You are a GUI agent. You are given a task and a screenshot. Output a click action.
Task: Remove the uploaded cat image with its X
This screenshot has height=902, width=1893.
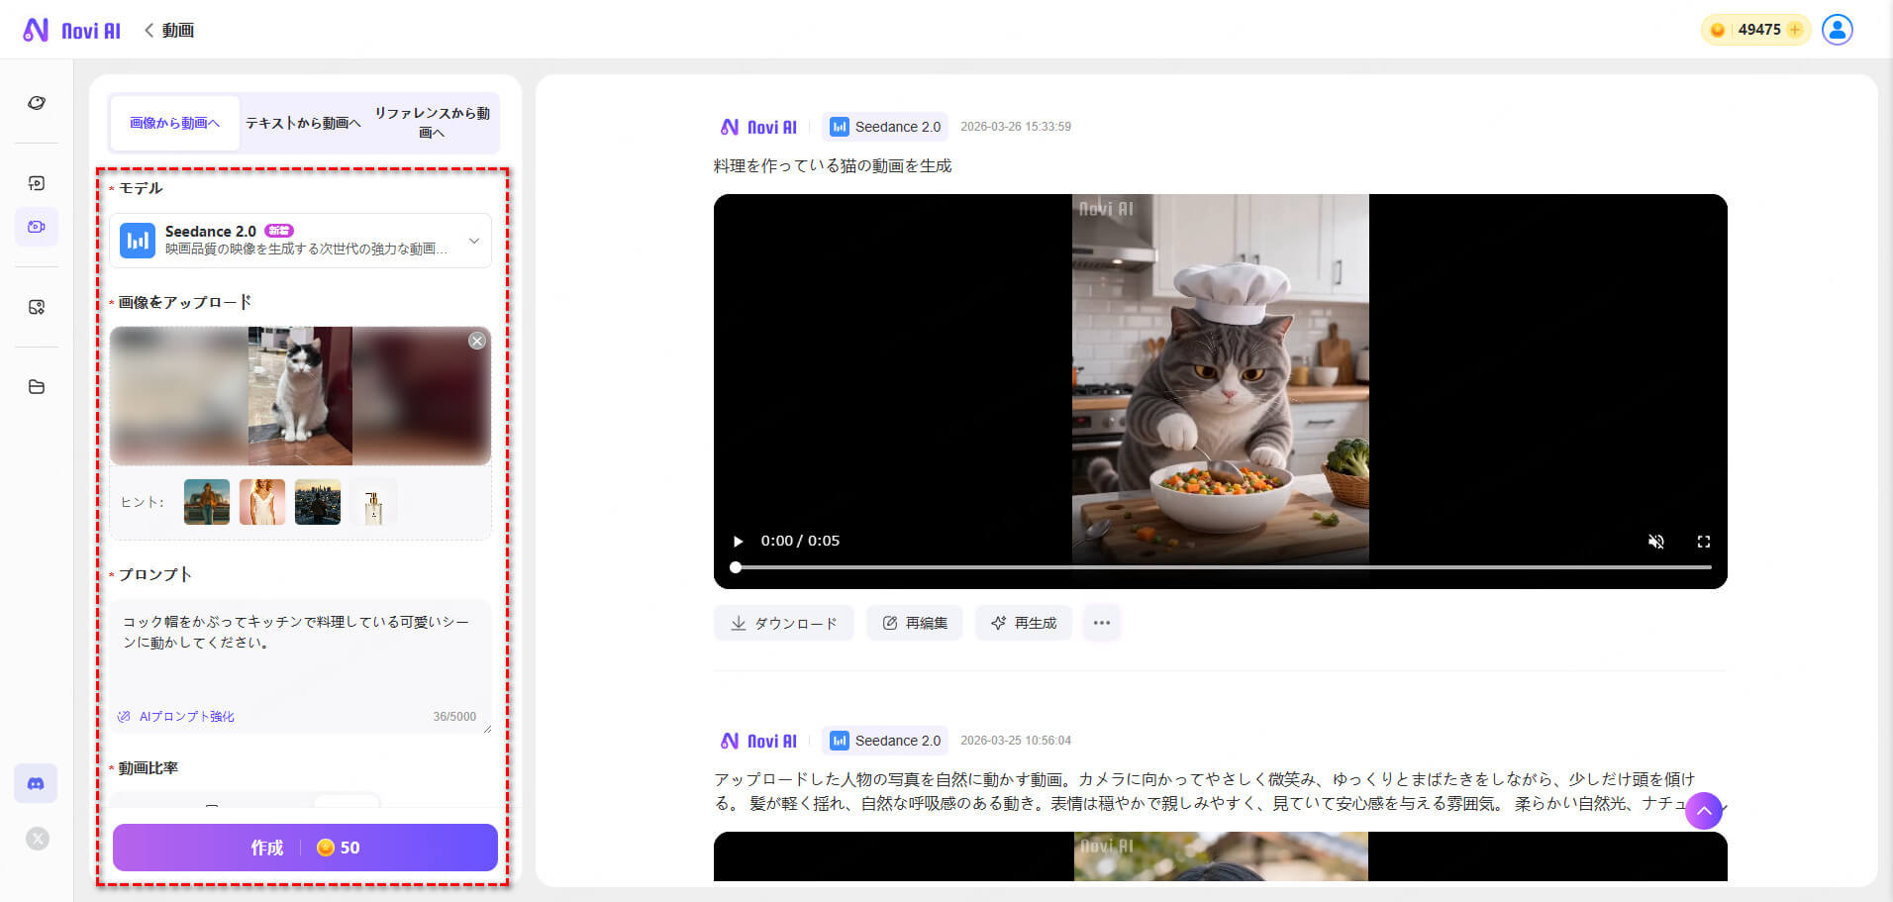(x=476, y=341)
